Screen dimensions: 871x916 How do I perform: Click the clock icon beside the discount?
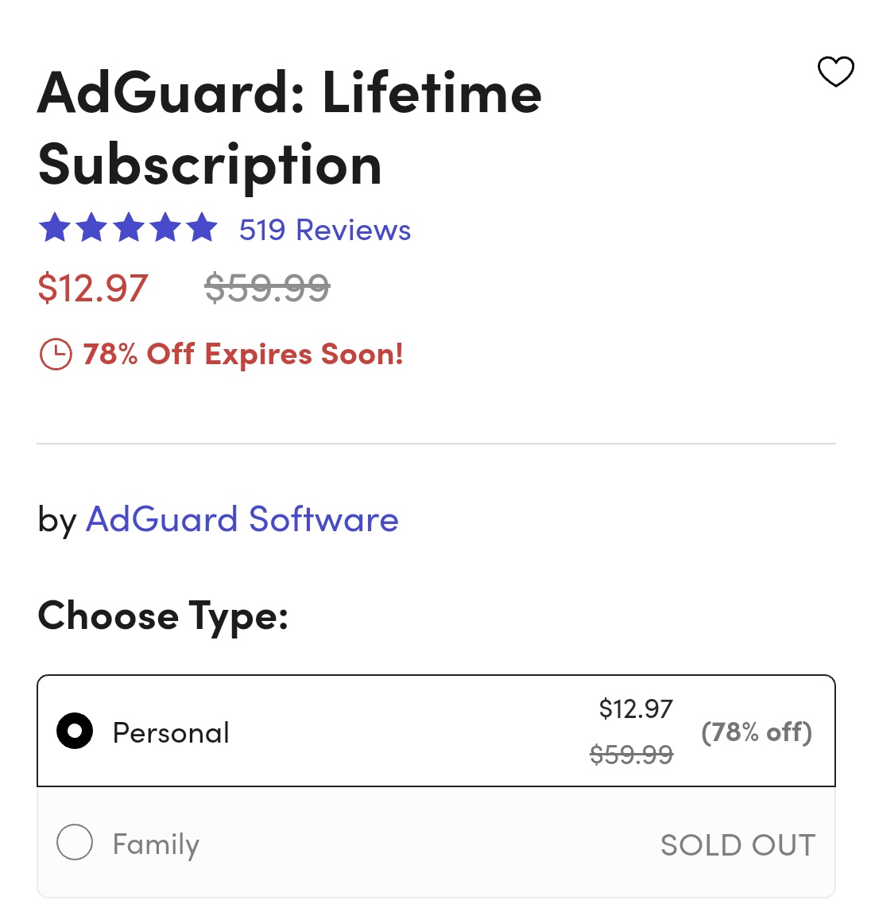[x=56, y=354]
